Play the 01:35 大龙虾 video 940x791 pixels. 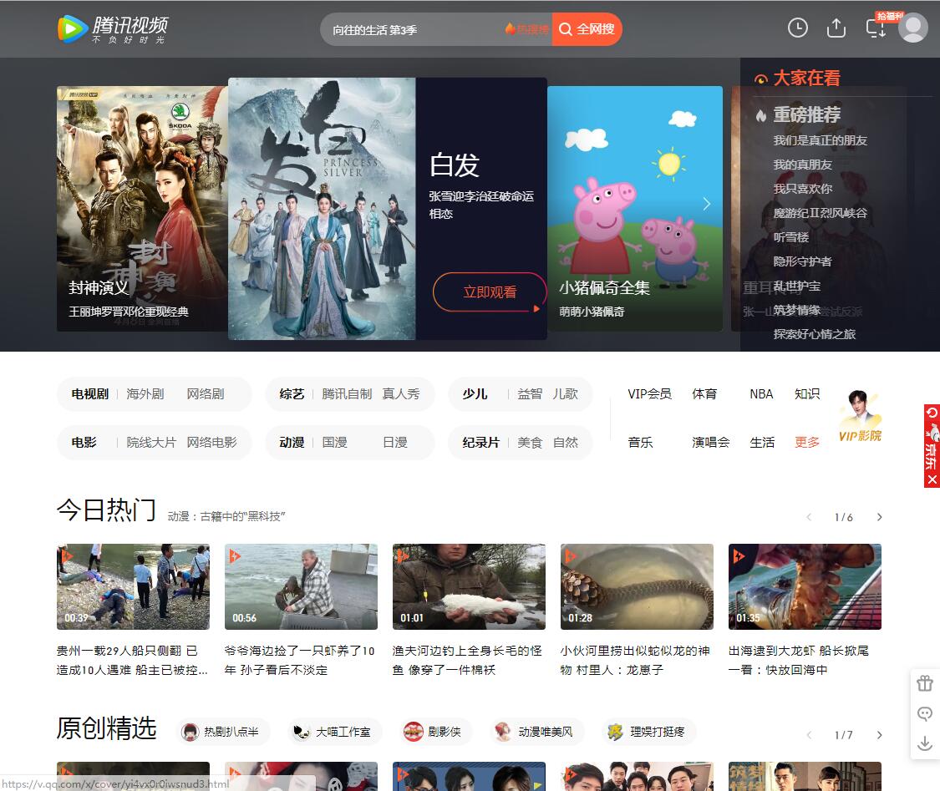click(805, 586)
